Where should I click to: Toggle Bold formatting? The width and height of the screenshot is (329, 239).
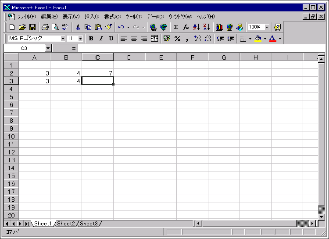91,39
